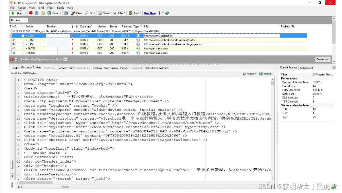Image resolution: width=342 pixels, height=193 pixels.
Task: Click the star column header icon
Action: [23, 26]
